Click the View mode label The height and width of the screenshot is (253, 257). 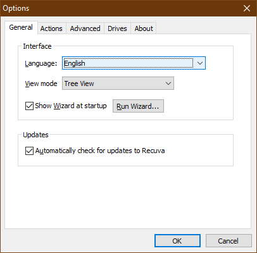pyautogui.click(x=41, y=83)
